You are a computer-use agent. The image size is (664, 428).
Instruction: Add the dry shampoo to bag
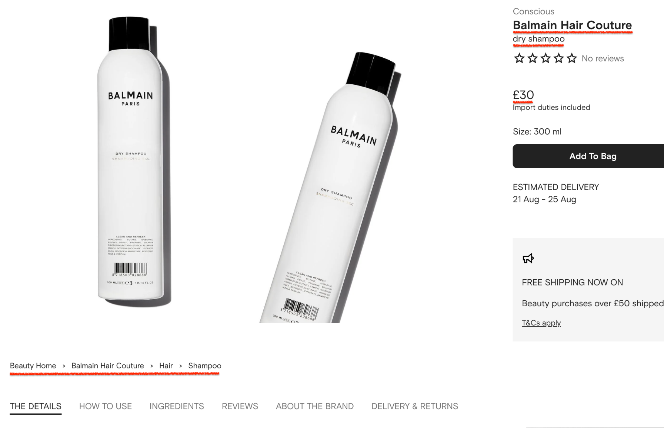point(588,156)
